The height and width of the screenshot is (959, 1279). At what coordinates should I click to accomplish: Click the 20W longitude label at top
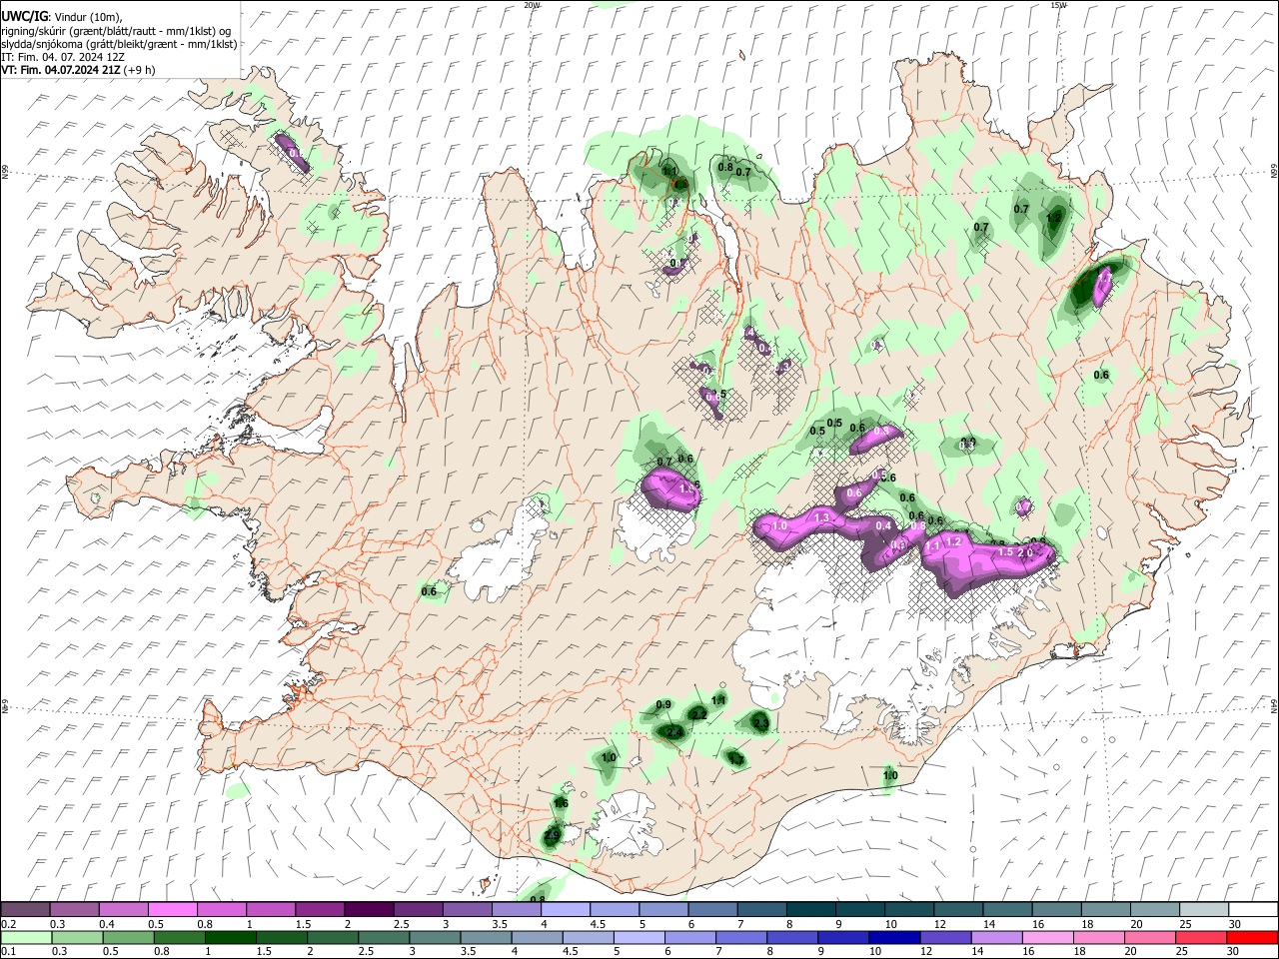532,5
